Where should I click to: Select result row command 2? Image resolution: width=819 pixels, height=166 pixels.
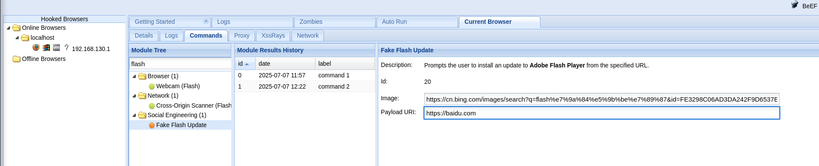[305, 86]
